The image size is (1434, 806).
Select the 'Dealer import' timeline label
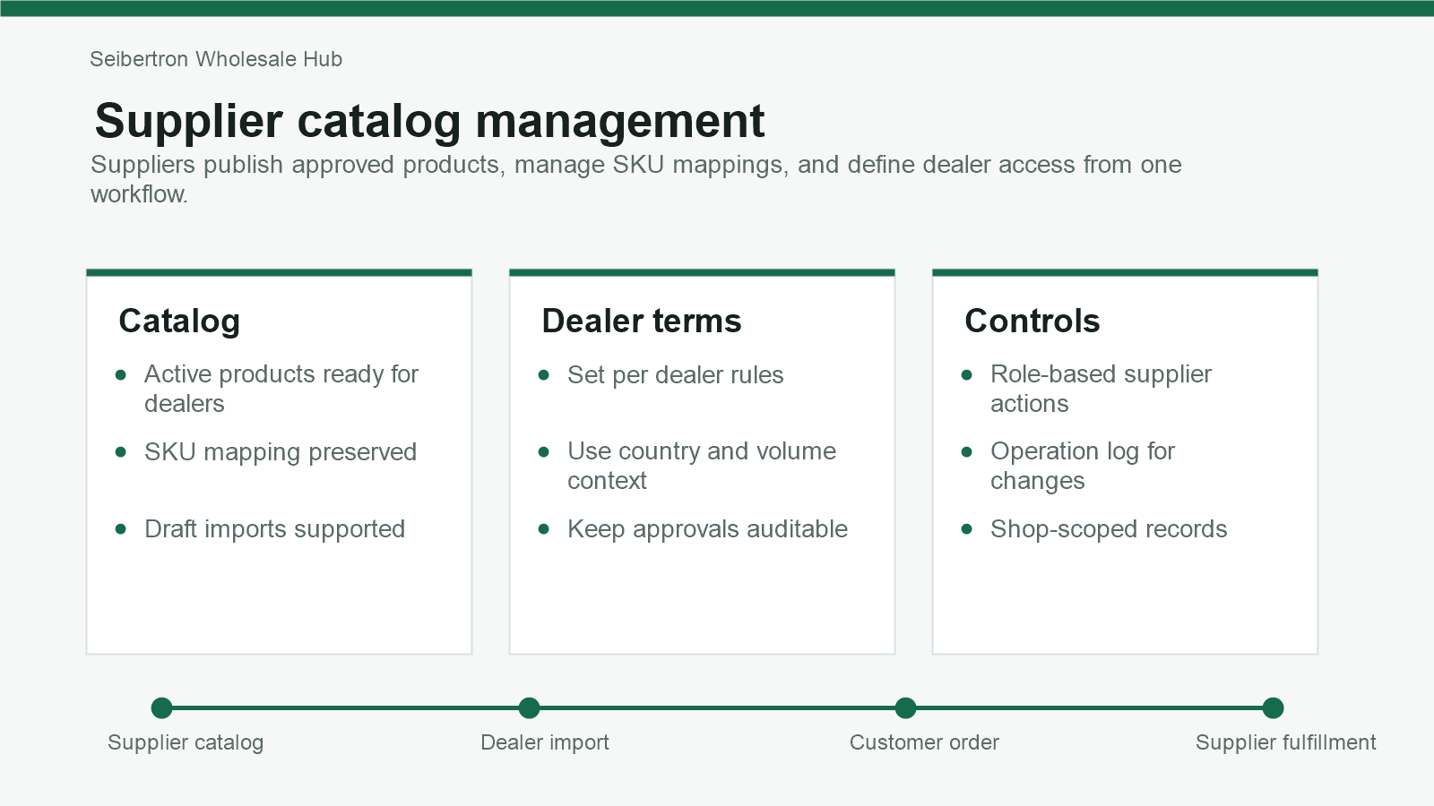click(x=545, y=742)
